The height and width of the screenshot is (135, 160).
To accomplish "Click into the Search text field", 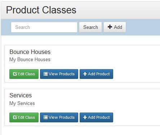I will click(x=44, y=27).
